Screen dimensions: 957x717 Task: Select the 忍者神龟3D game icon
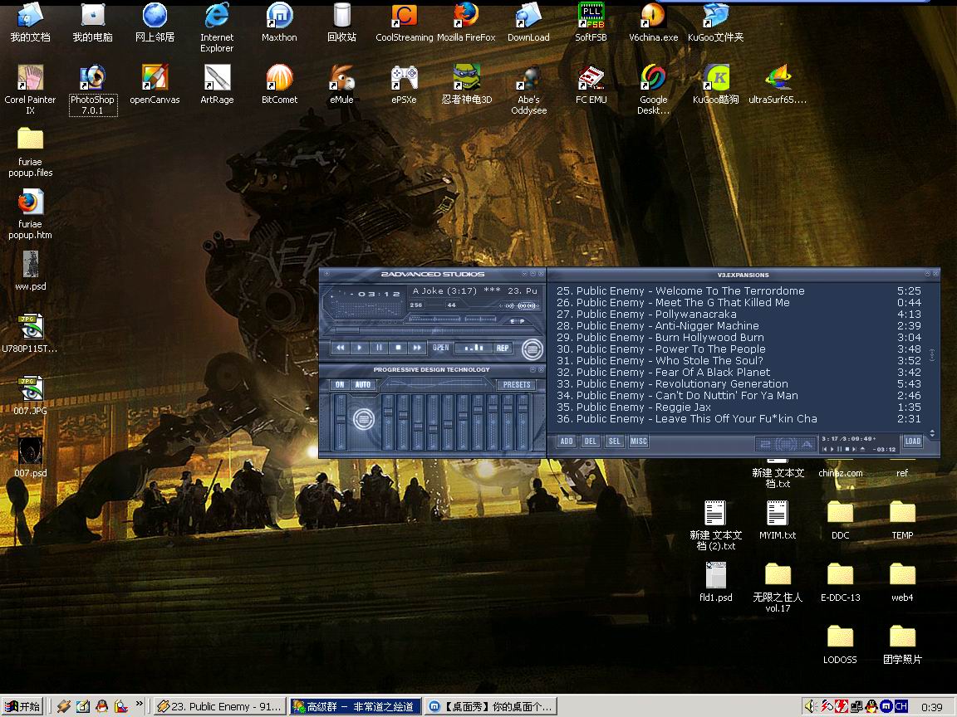(x=466, y=84)
